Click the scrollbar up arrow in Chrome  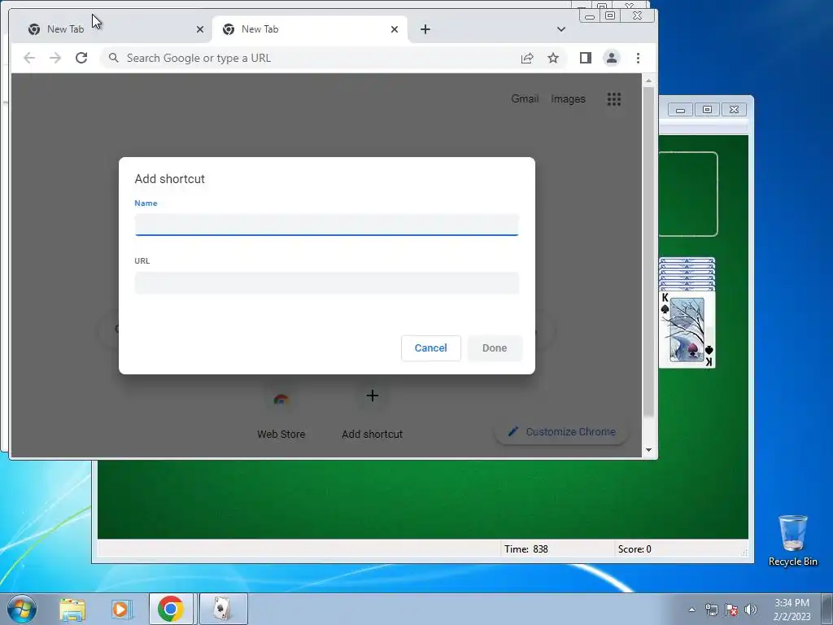[648, 81]
